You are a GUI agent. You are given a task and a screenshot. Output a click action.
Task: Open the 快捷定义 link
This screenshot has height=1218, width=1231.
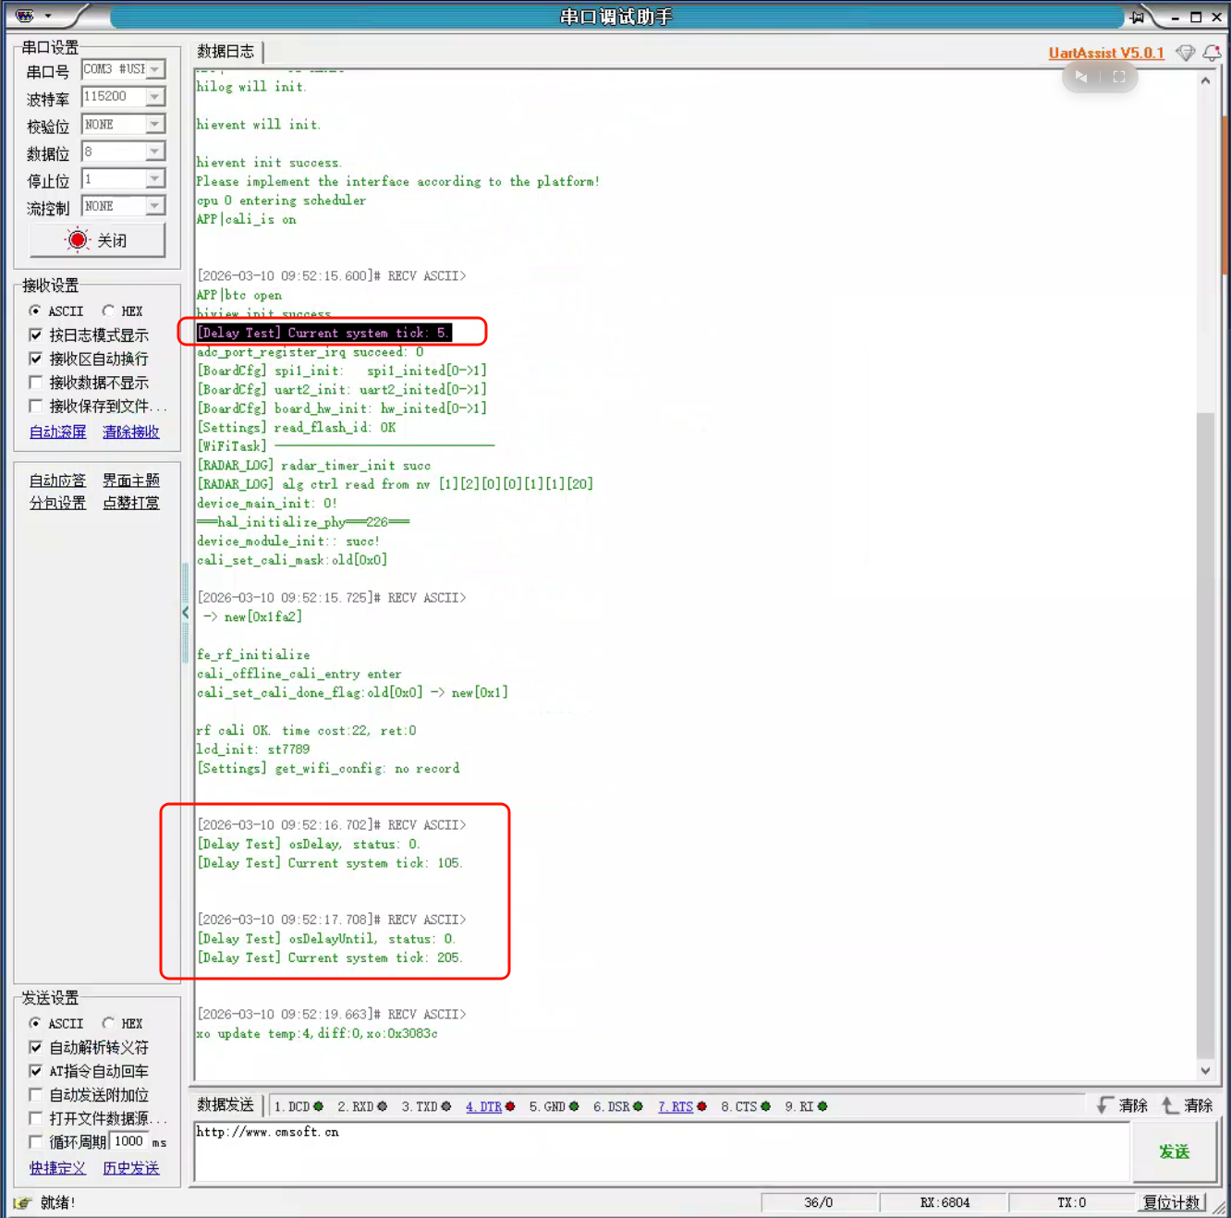(x=57, y=1168)
